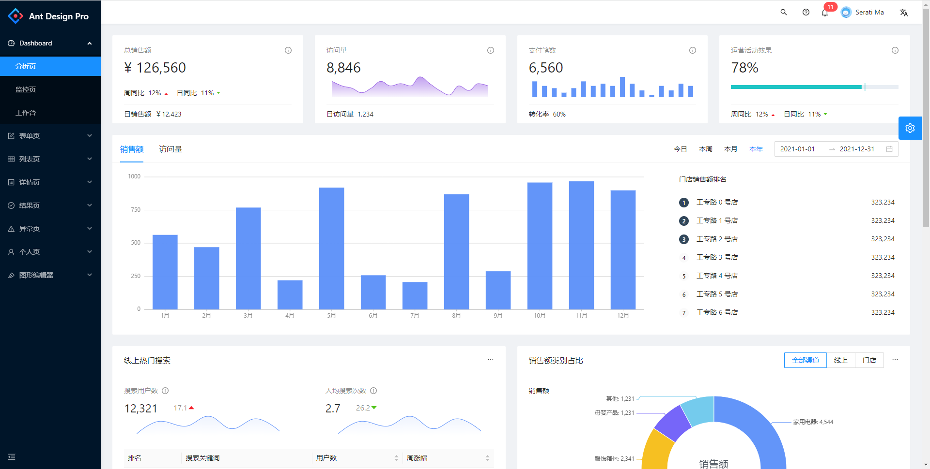930x469 pixels.
Task: Open the 工作台 menu item
Action: (x=50, y=113)
